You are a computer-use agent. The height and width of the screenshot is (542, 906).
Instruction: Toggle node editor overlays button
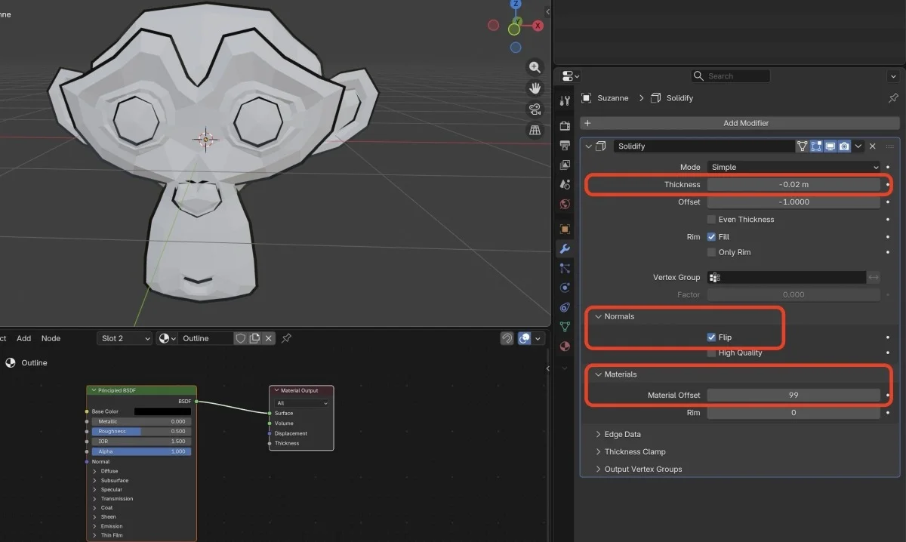tap(525, 338)
